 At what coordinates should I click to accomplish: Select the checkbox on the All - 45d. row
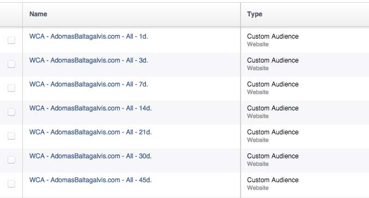[11, 184]
